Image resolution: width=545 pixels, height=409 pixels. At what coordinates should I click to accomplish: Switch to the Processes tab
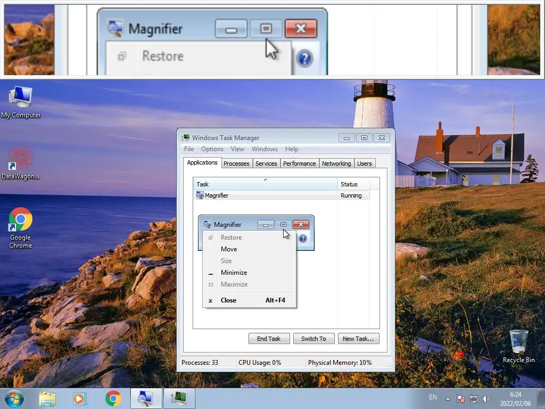[x=236, y=163]
